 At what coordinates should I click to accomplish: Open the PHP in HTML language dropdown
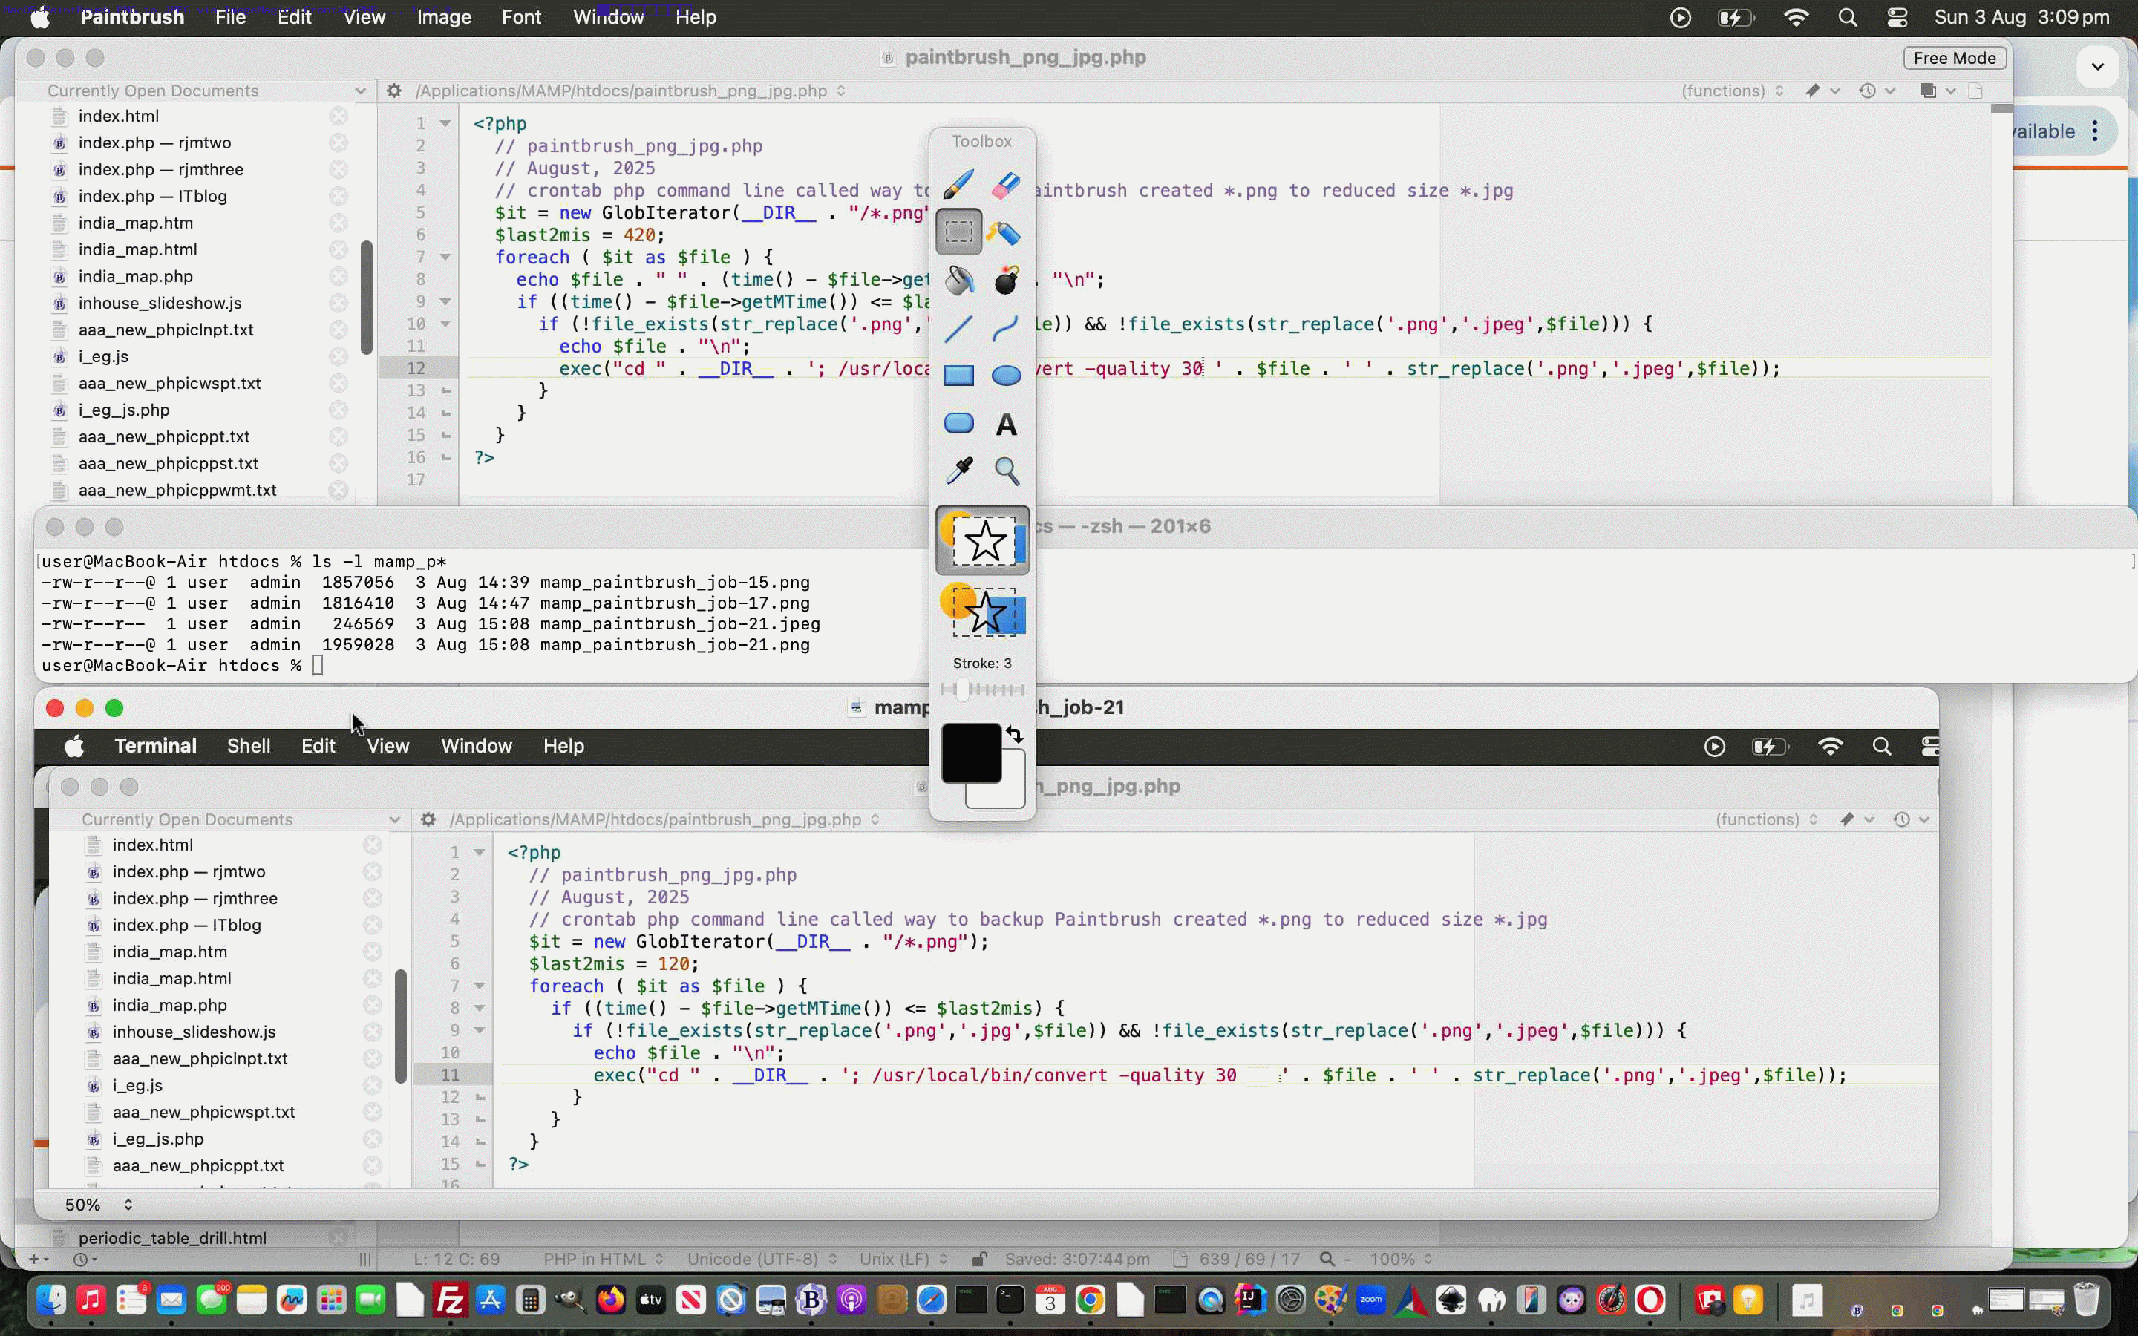(x=603, y=1258)
